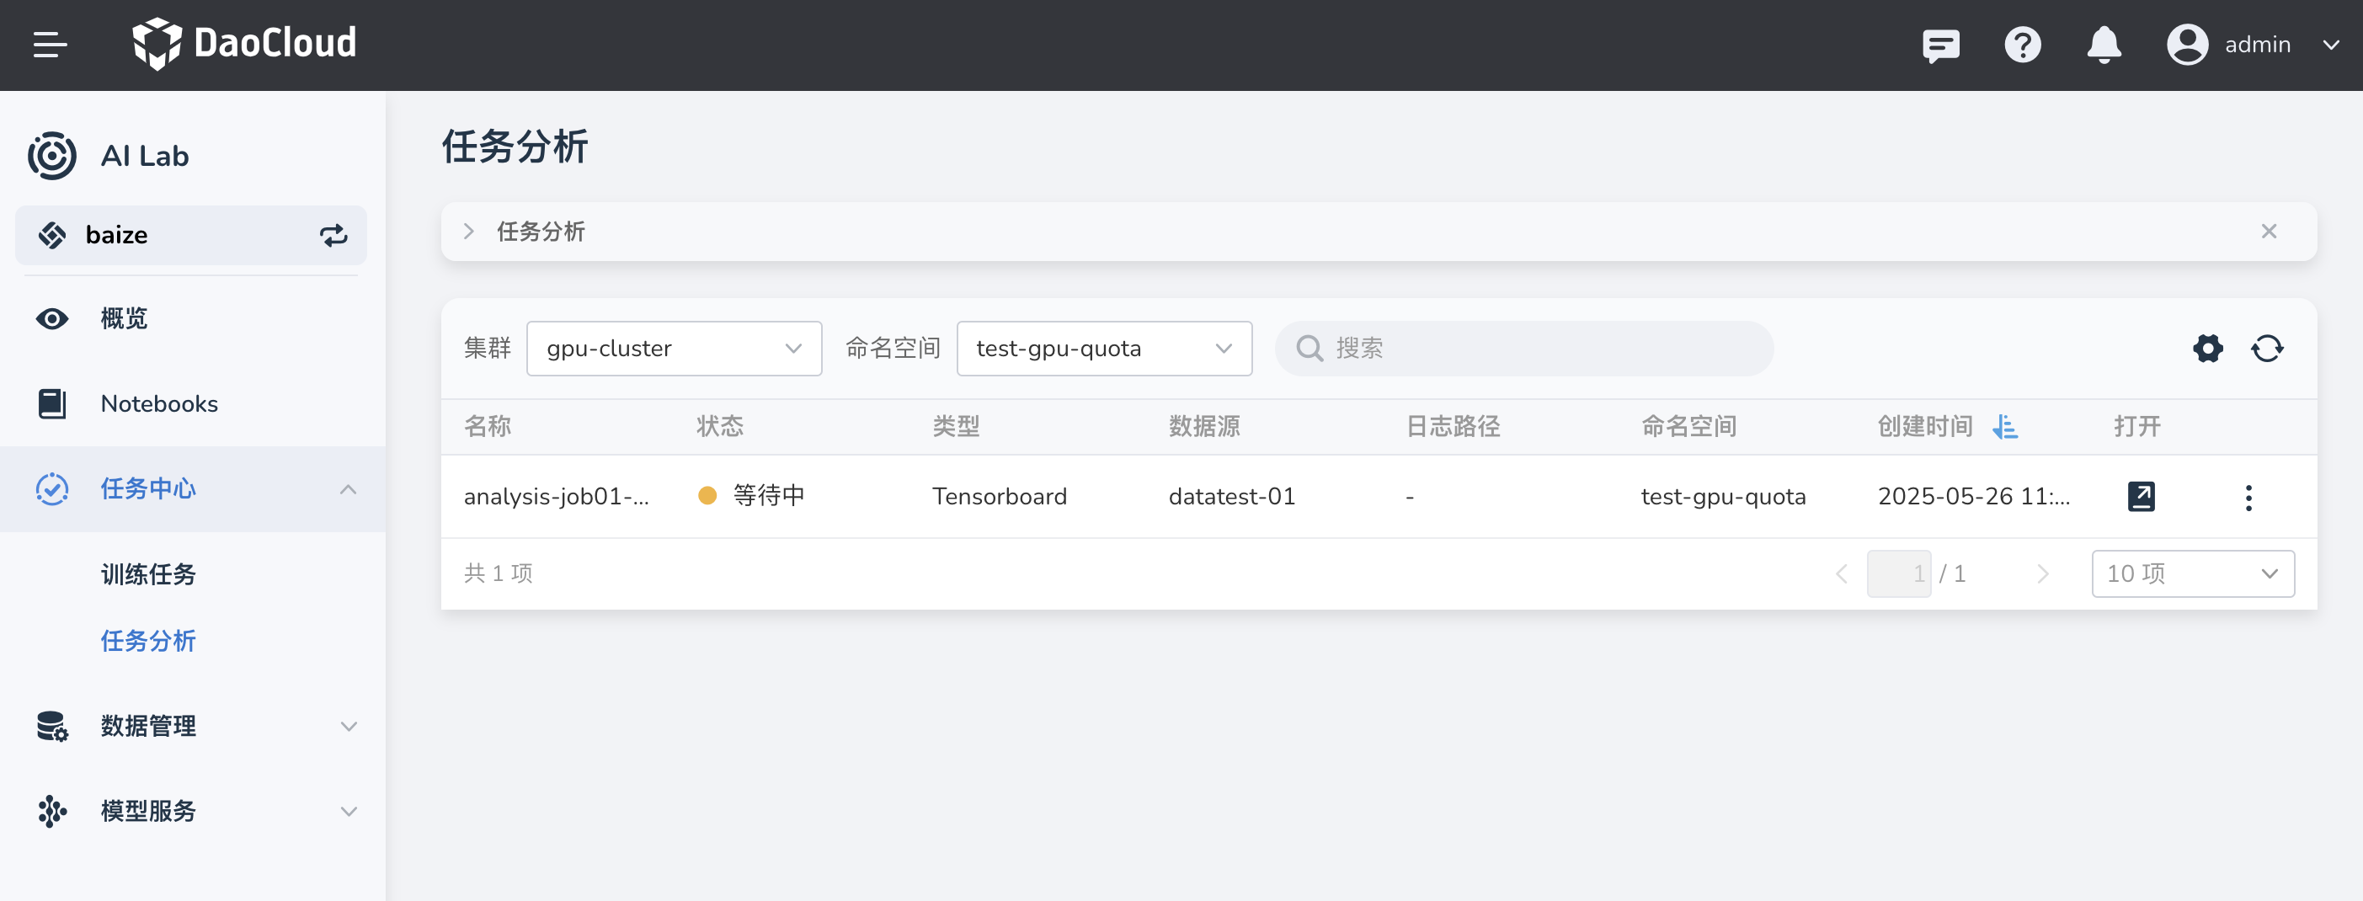Open the notifications bell icon
Image resolution: width=2363 pixels, height=901 pixels.
coord(2103,45)
